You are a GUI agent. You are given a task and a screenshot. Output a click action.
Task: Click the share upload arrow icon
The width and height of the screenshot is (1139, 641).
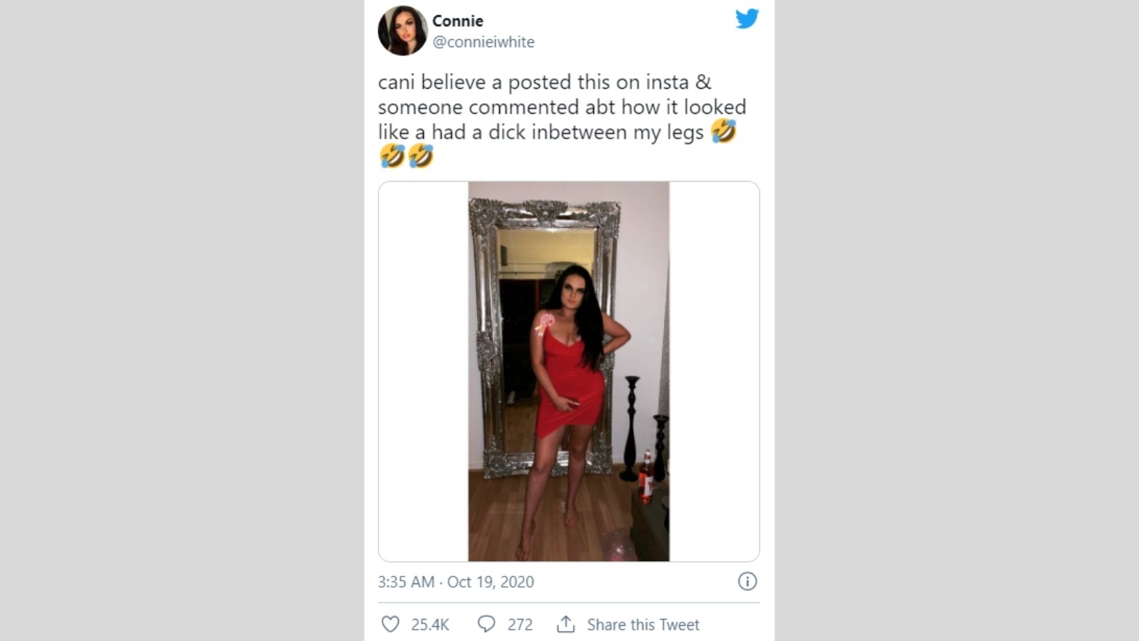coord(566,624)
